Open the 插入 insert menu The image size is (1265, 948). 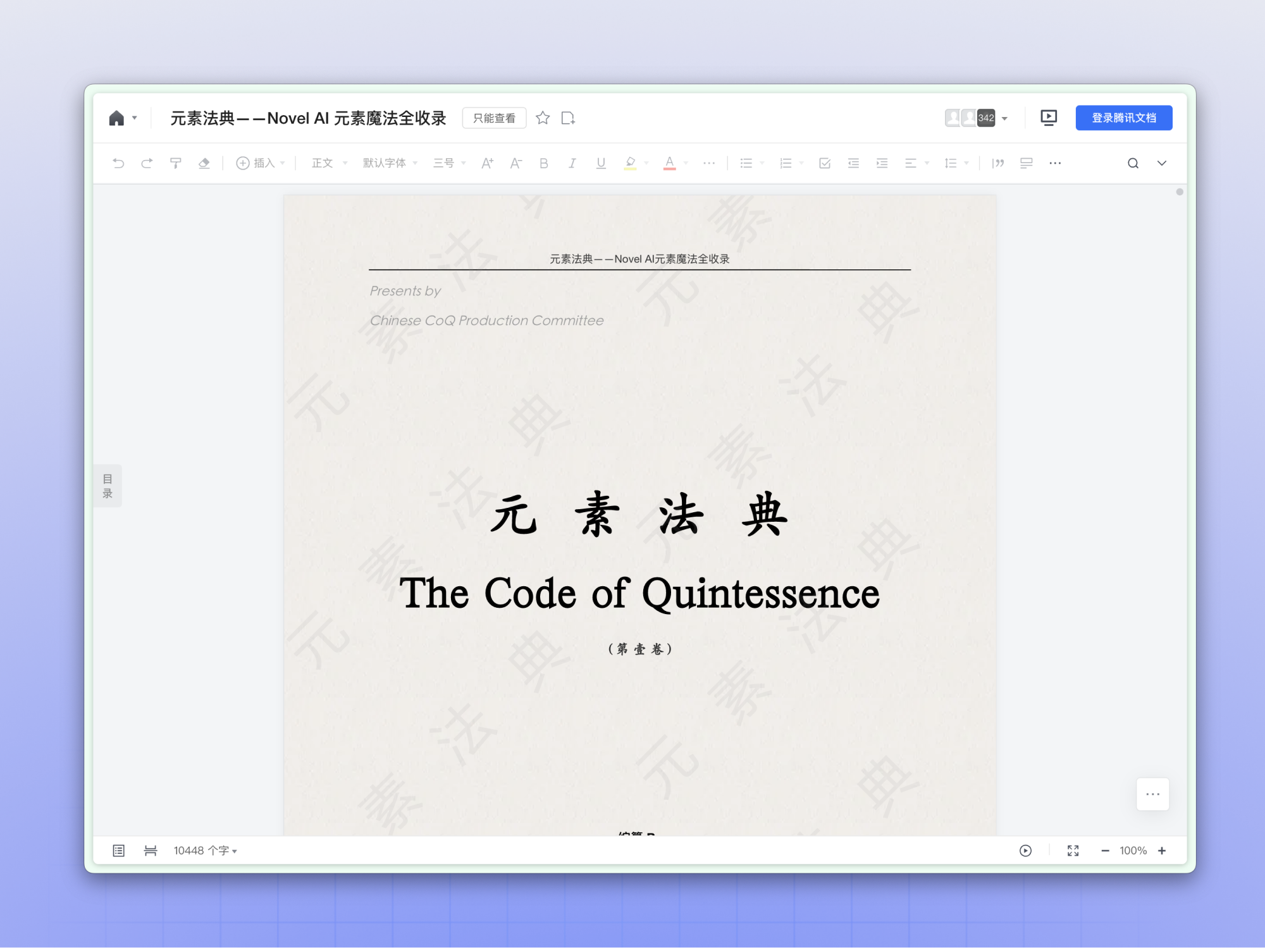(259, 163)
